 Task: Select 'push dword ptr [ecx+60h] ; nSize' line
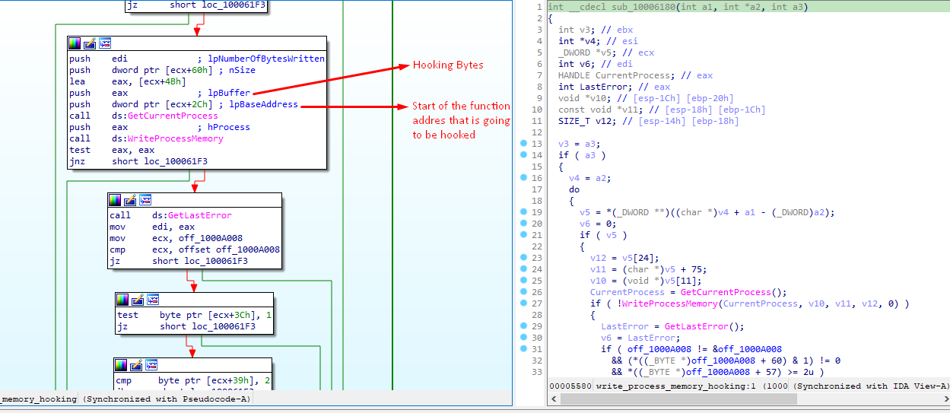pyautogui.click(x=163, y=70)
